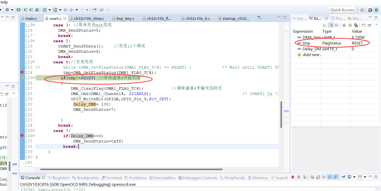Select the tmp expression row
381x191 pixels.
(335, 43)
